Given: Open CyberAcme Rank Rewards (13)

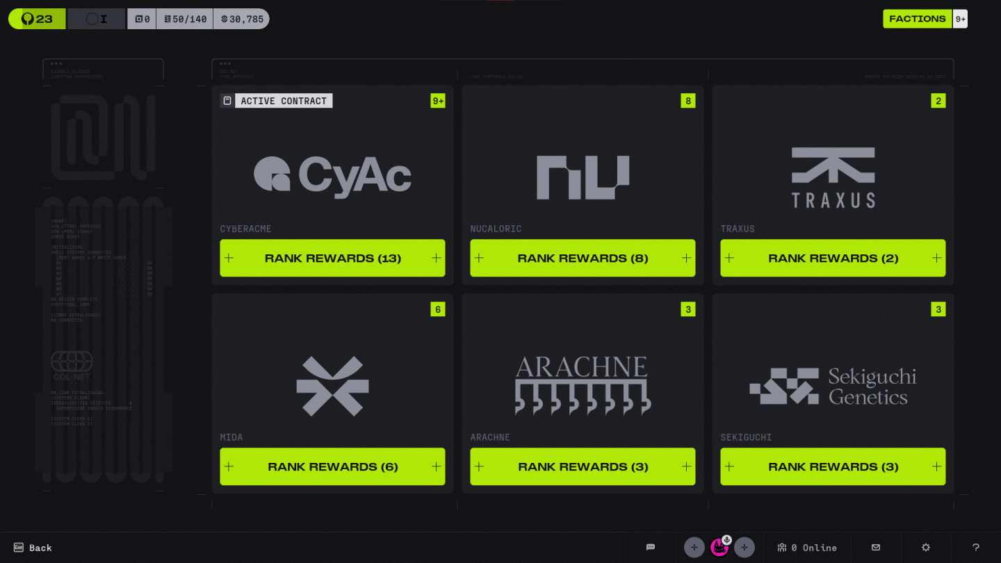Looking at the screenshot, I should [x=333, y=258].
